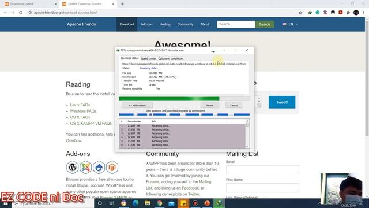Open the About navigation item
This screenshot has width=369, height=208.
(x=205, y=24)
